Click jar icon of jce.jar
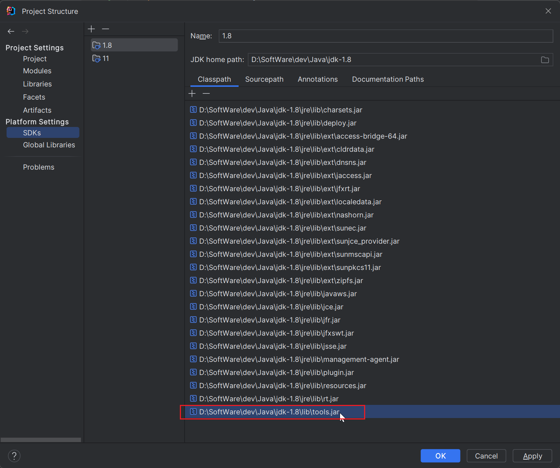 [193, 306]
